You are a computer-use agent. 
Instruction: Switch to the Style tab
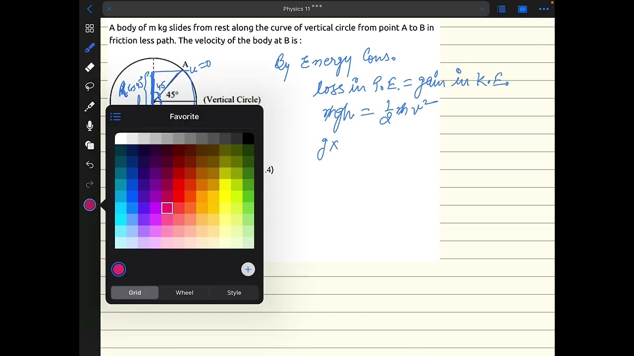234,293
